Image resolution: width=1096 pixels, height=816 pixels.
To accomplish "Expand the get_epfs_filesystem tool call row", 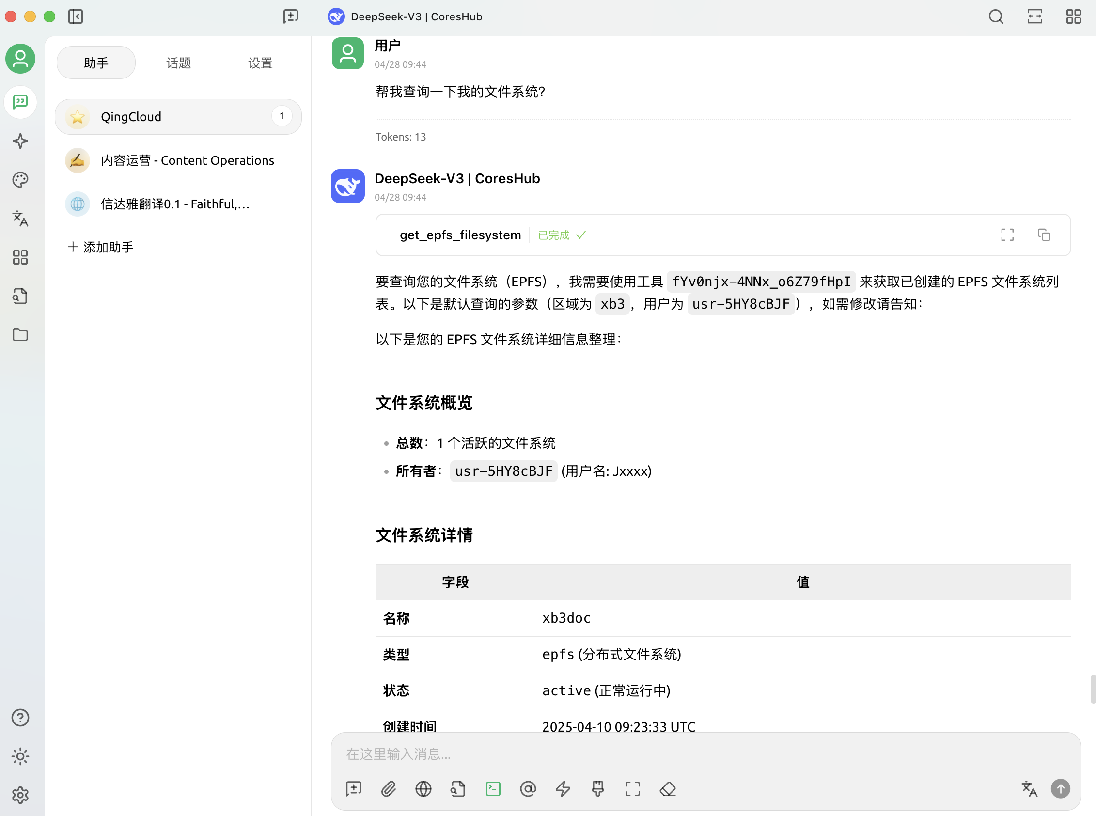I will [723, 235].
